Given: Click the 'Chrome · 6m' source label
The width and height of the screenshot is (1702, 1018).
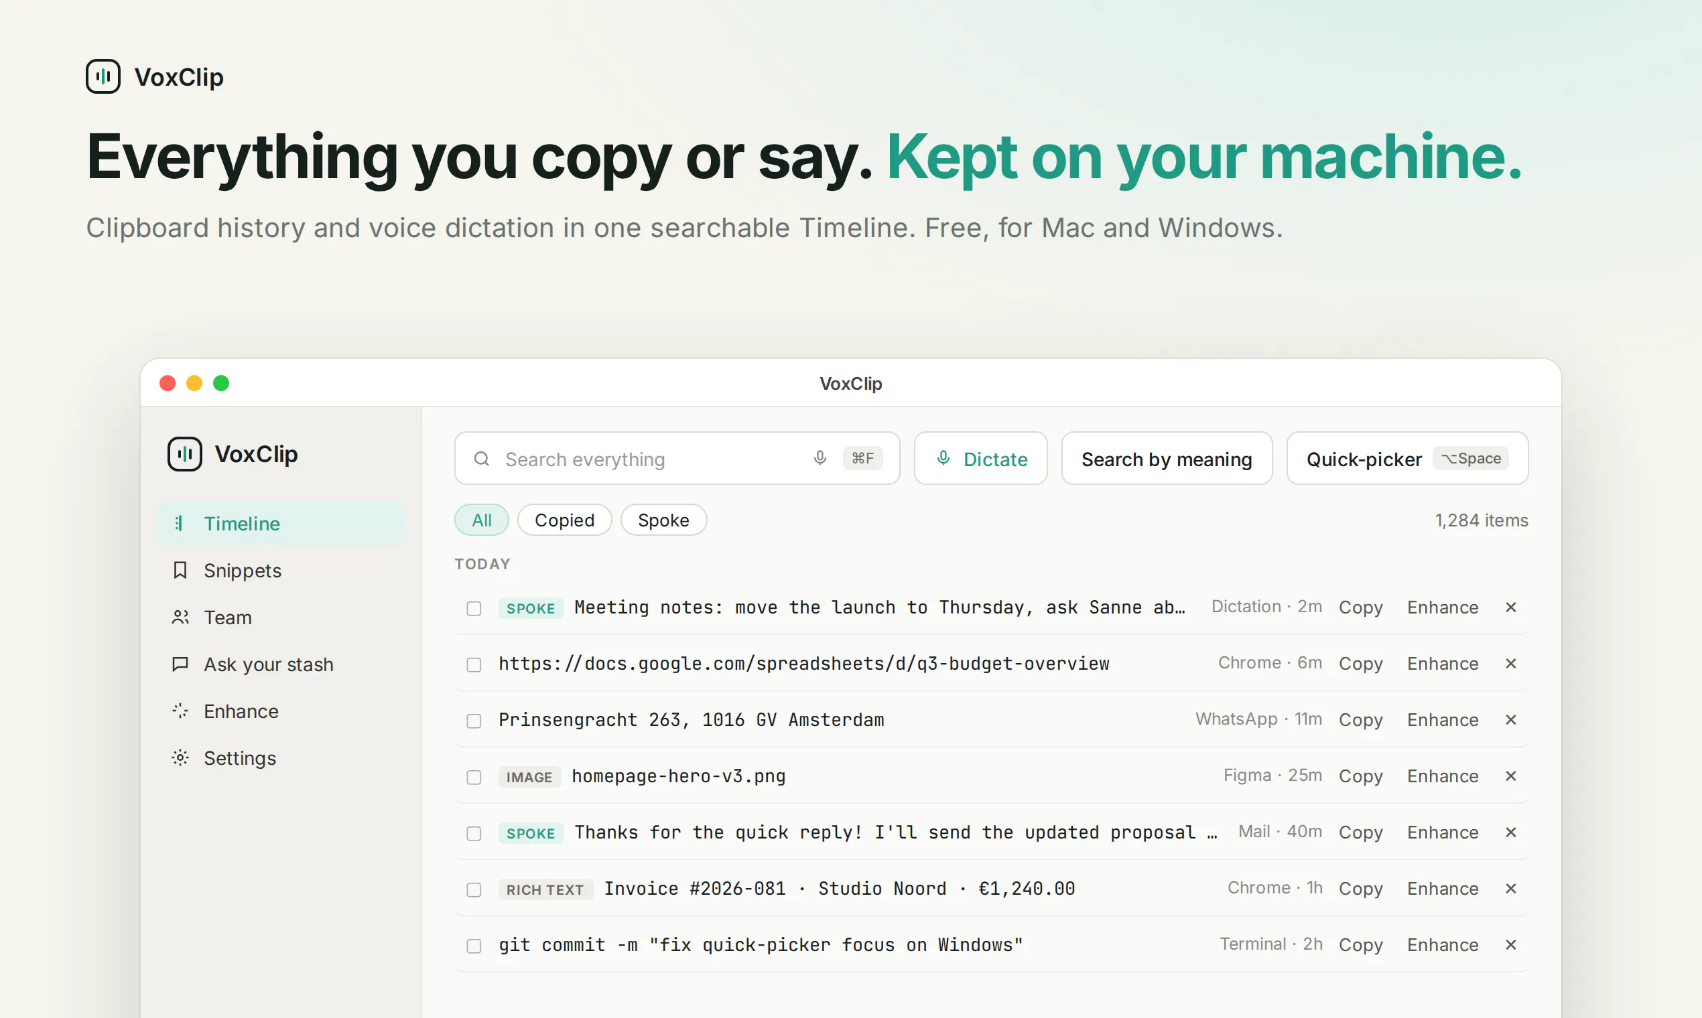Looking at the screenshot, I should point(1270,662).
